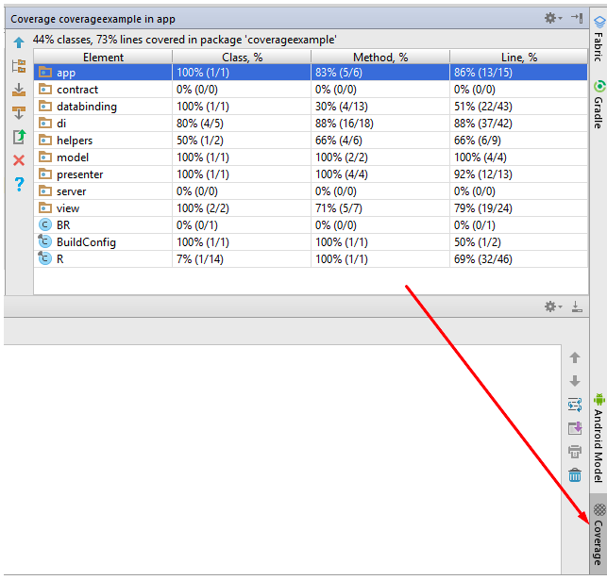607x580 pixels.
Task: Open Coverage panel settings gear dropdown
Action: (x=553, y=18)
